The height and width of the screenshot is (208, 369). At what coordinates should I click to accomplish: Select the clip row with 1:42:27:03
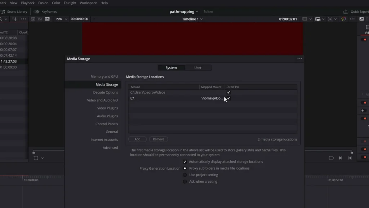(14, 61)
